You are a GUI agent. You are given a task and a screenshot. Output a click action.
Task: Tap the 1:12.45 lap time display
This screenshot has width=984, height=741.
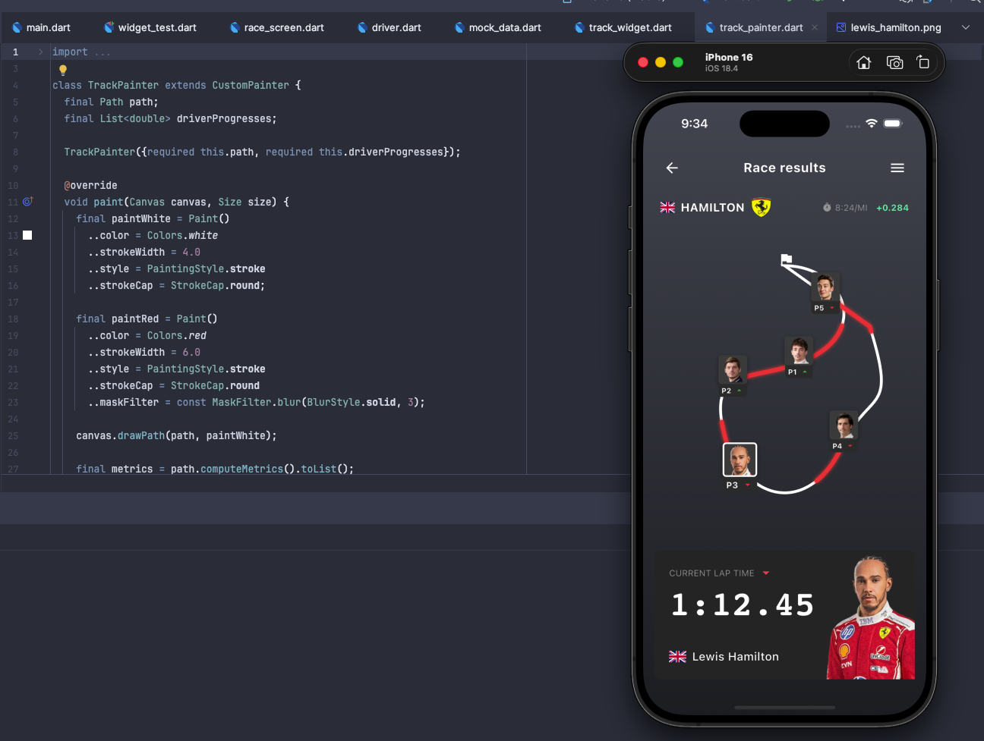pyautogui.click(x=743, y=605)
